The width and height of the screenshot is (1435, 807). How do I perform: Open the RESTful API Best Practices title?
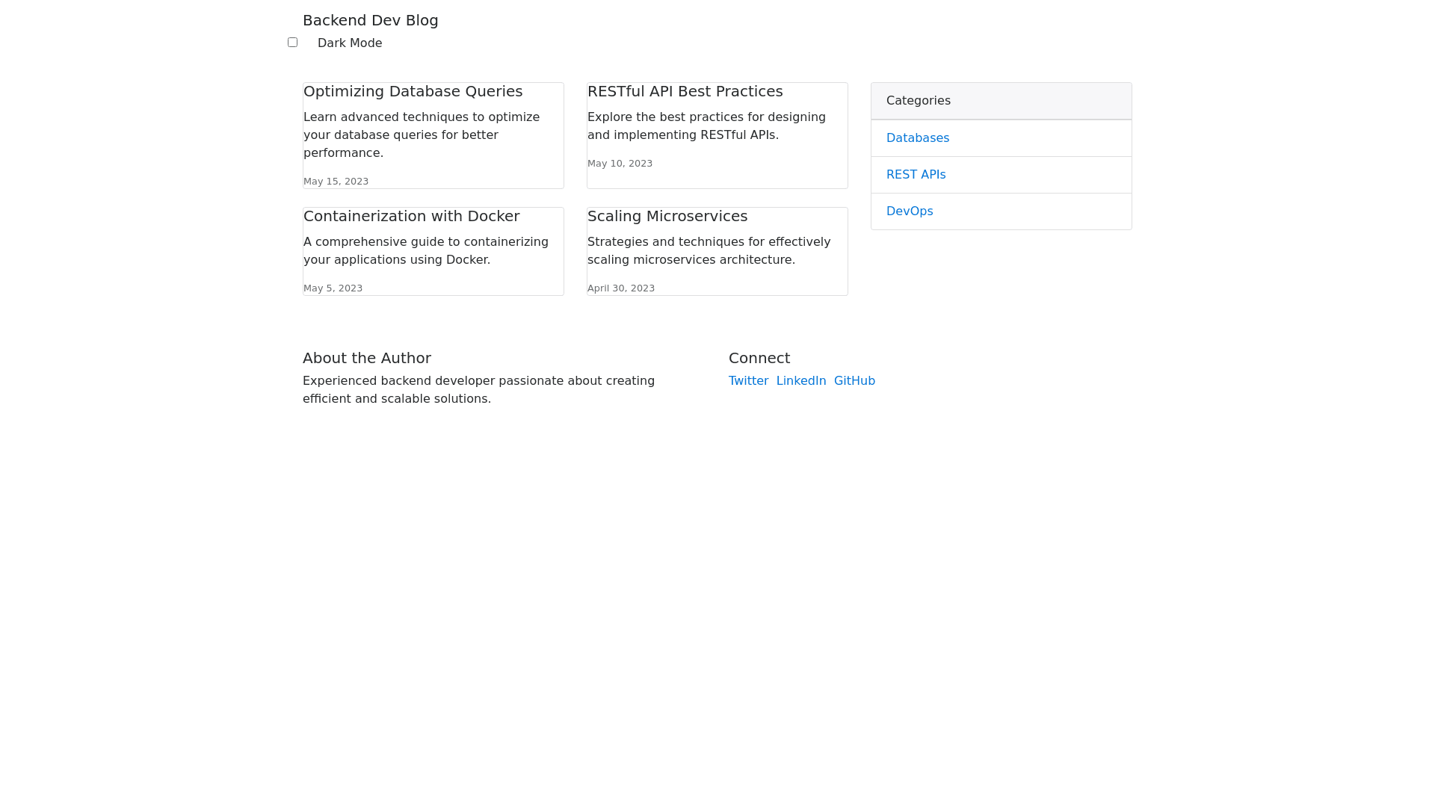[685, 91]
